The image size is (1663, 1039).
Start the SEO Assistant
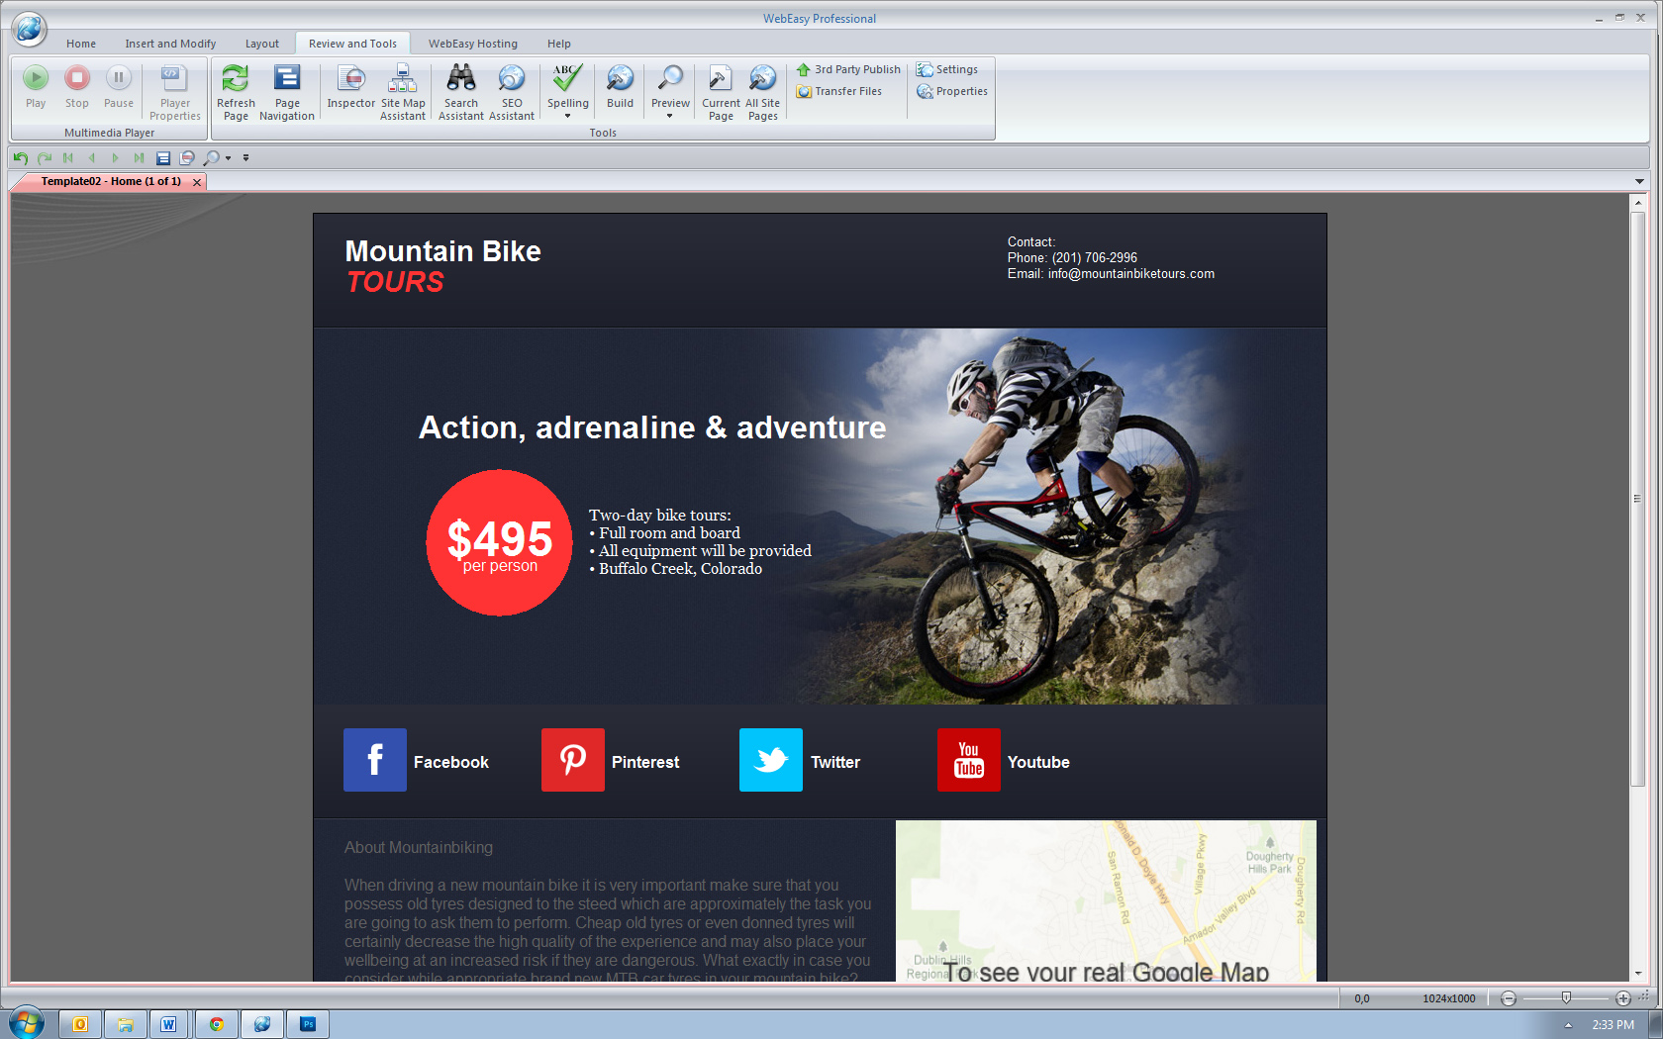[512, 79]
